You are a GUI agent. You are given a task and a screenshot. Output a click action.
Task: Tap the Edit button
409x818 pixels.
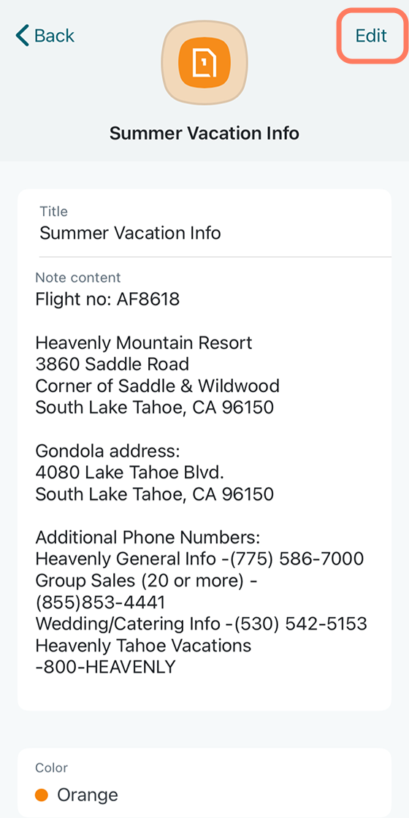(371, 36)
